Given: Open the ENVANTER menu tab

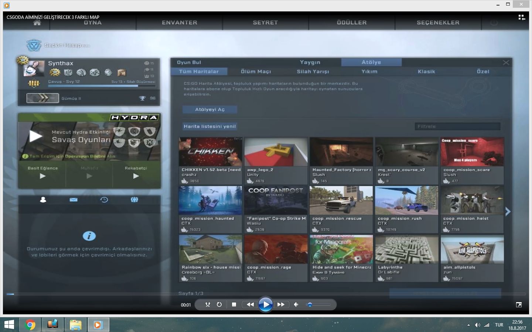Looking at the screenshot, I should point(180,23).
